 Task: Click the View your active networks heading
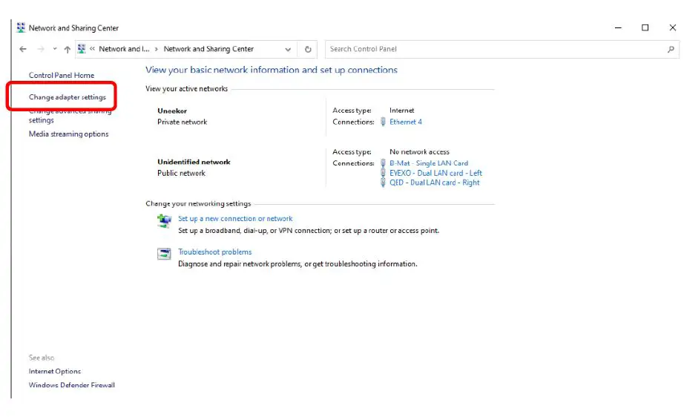(187, 88)
